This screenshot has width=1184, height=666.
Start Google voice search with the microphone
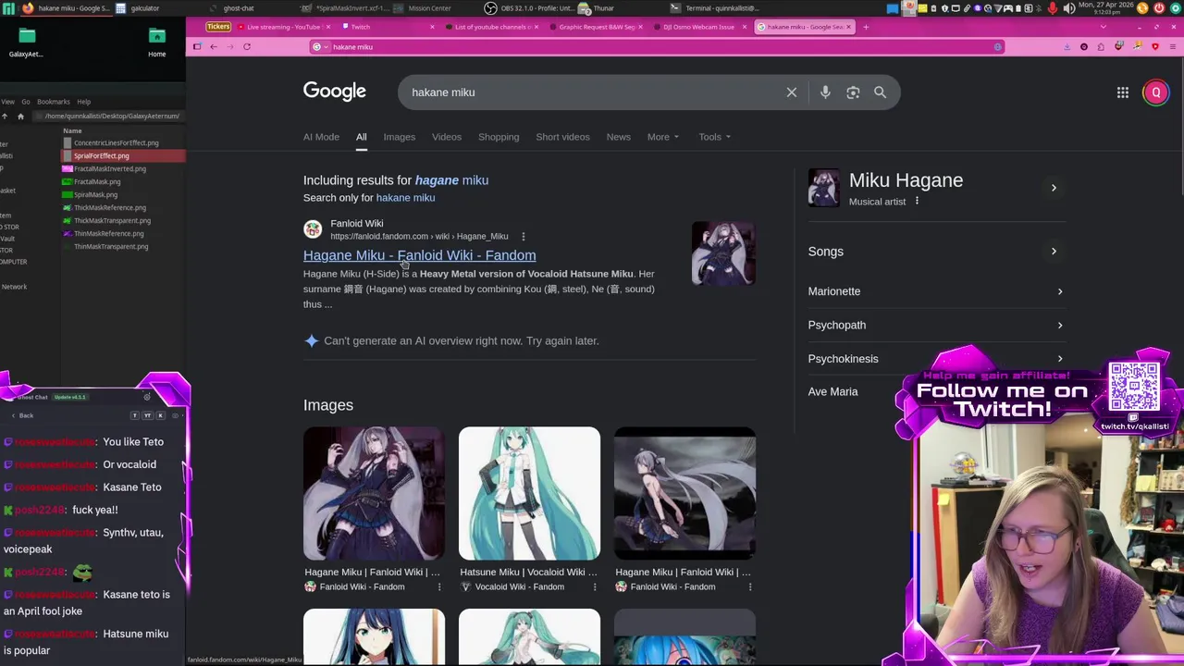pos(825,92)
